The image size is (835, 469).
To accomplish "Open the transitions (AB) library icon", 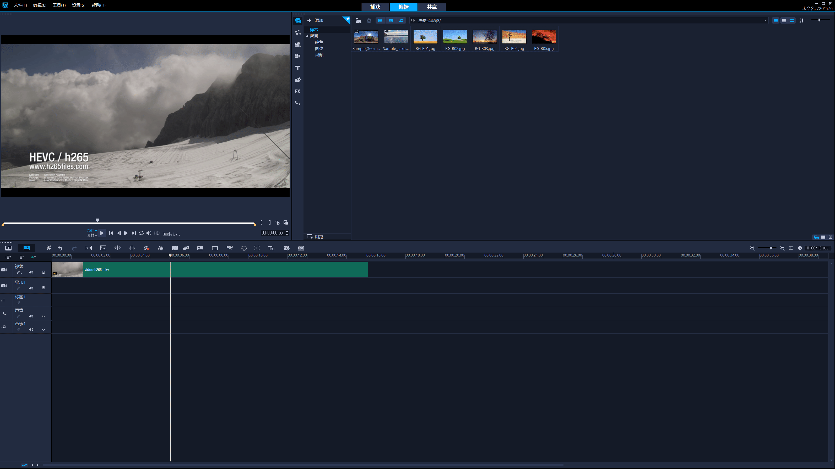I will pos(297,56).
